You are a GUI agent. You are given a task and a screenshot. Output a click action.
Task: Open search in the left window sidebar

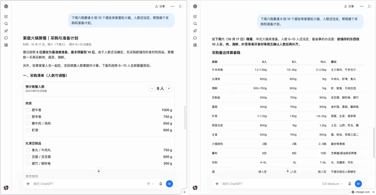[x=6, y=24]
